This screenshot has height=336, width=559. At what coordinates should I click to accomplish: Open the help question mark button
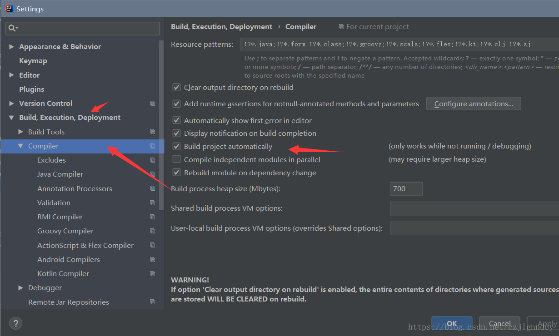[x=15, y=323]
